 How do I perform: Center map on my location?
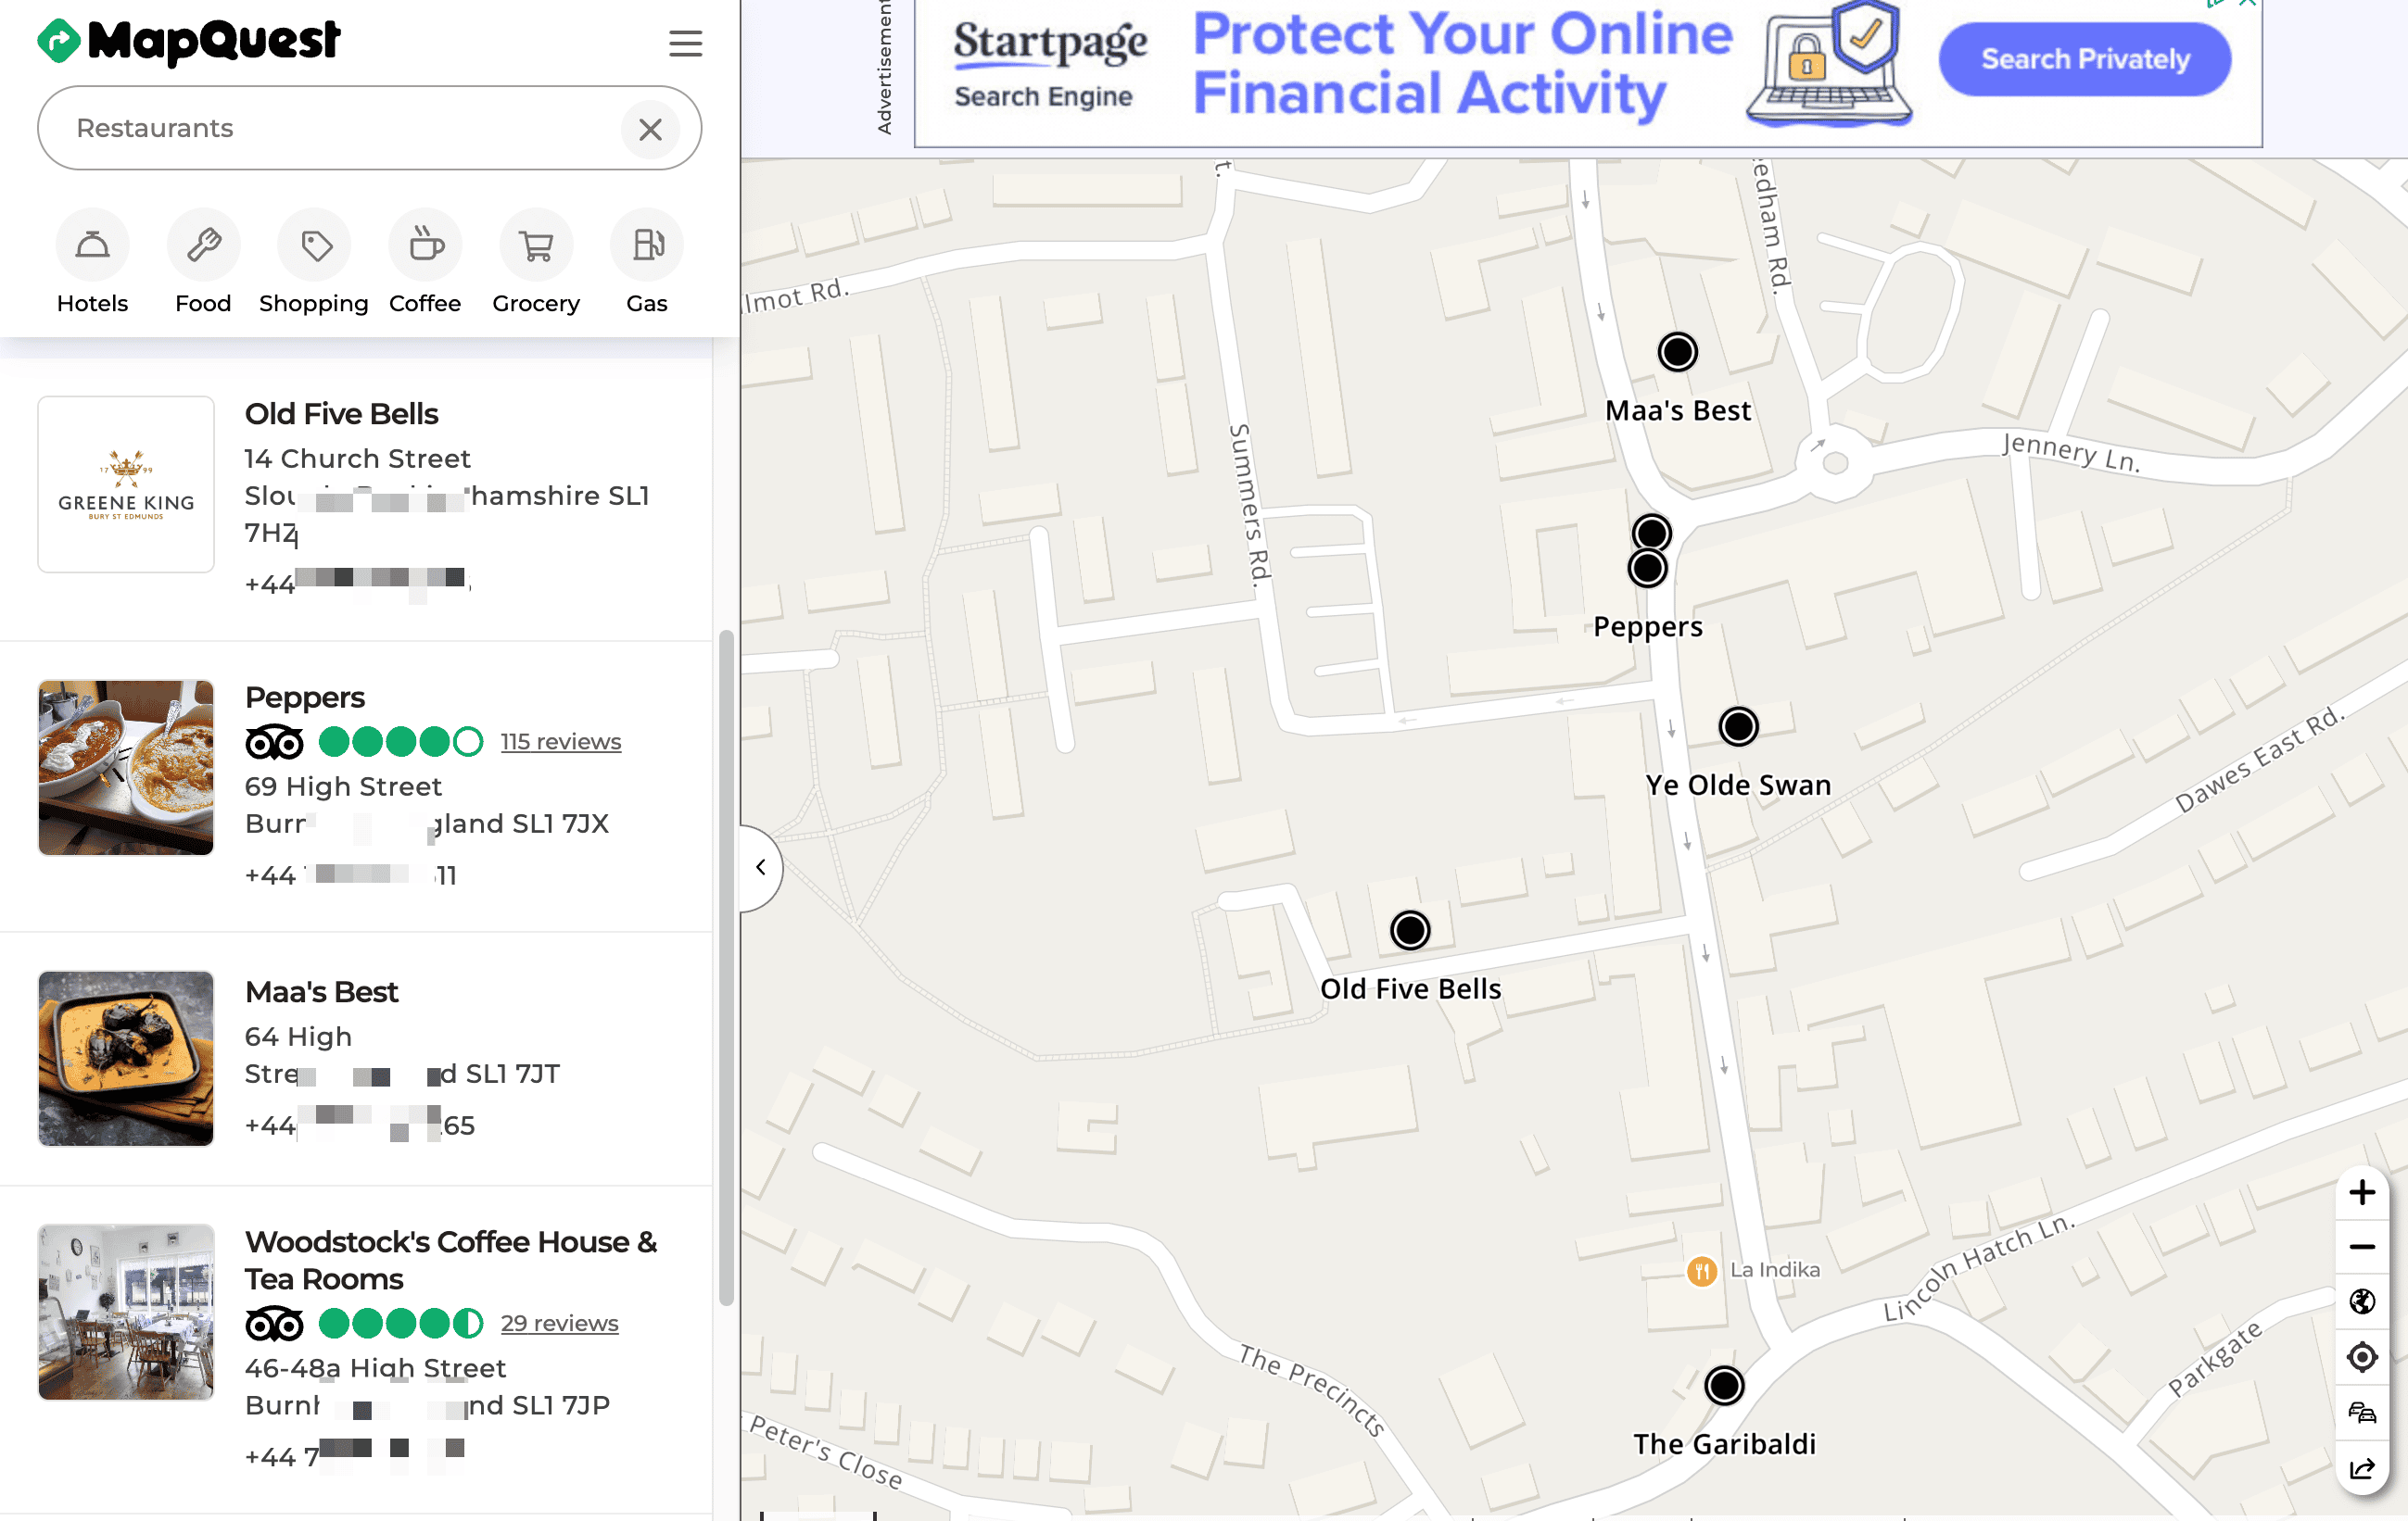pos(2361,1357)
